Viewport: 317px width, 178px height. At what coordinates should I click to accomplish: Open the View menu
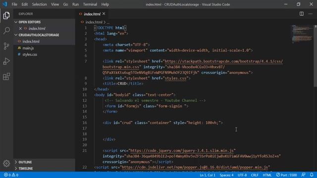click(55, 4)
